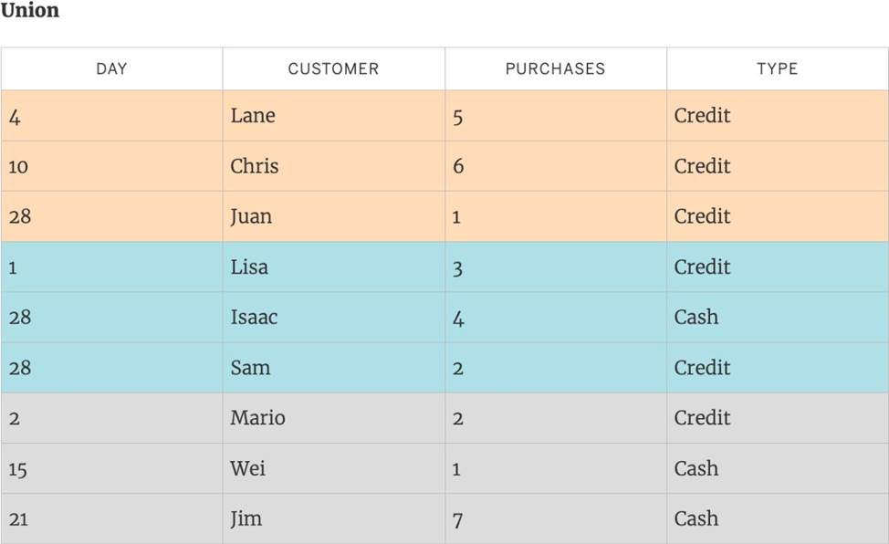Viewport: 889px width, 544px height.
Task: Select the Sam customer cell
Action: tap(250, 367)
